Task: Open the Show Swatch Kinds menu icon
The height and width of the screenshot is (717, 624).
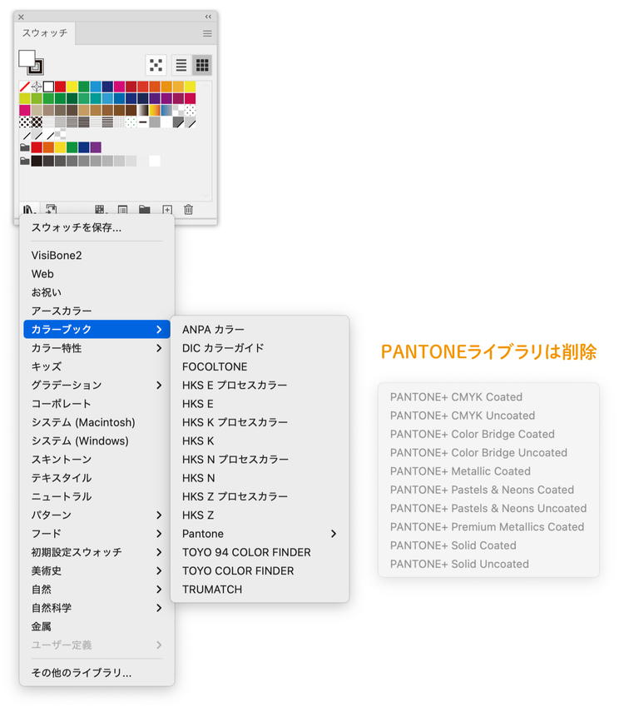Action: tap(101, 210)
